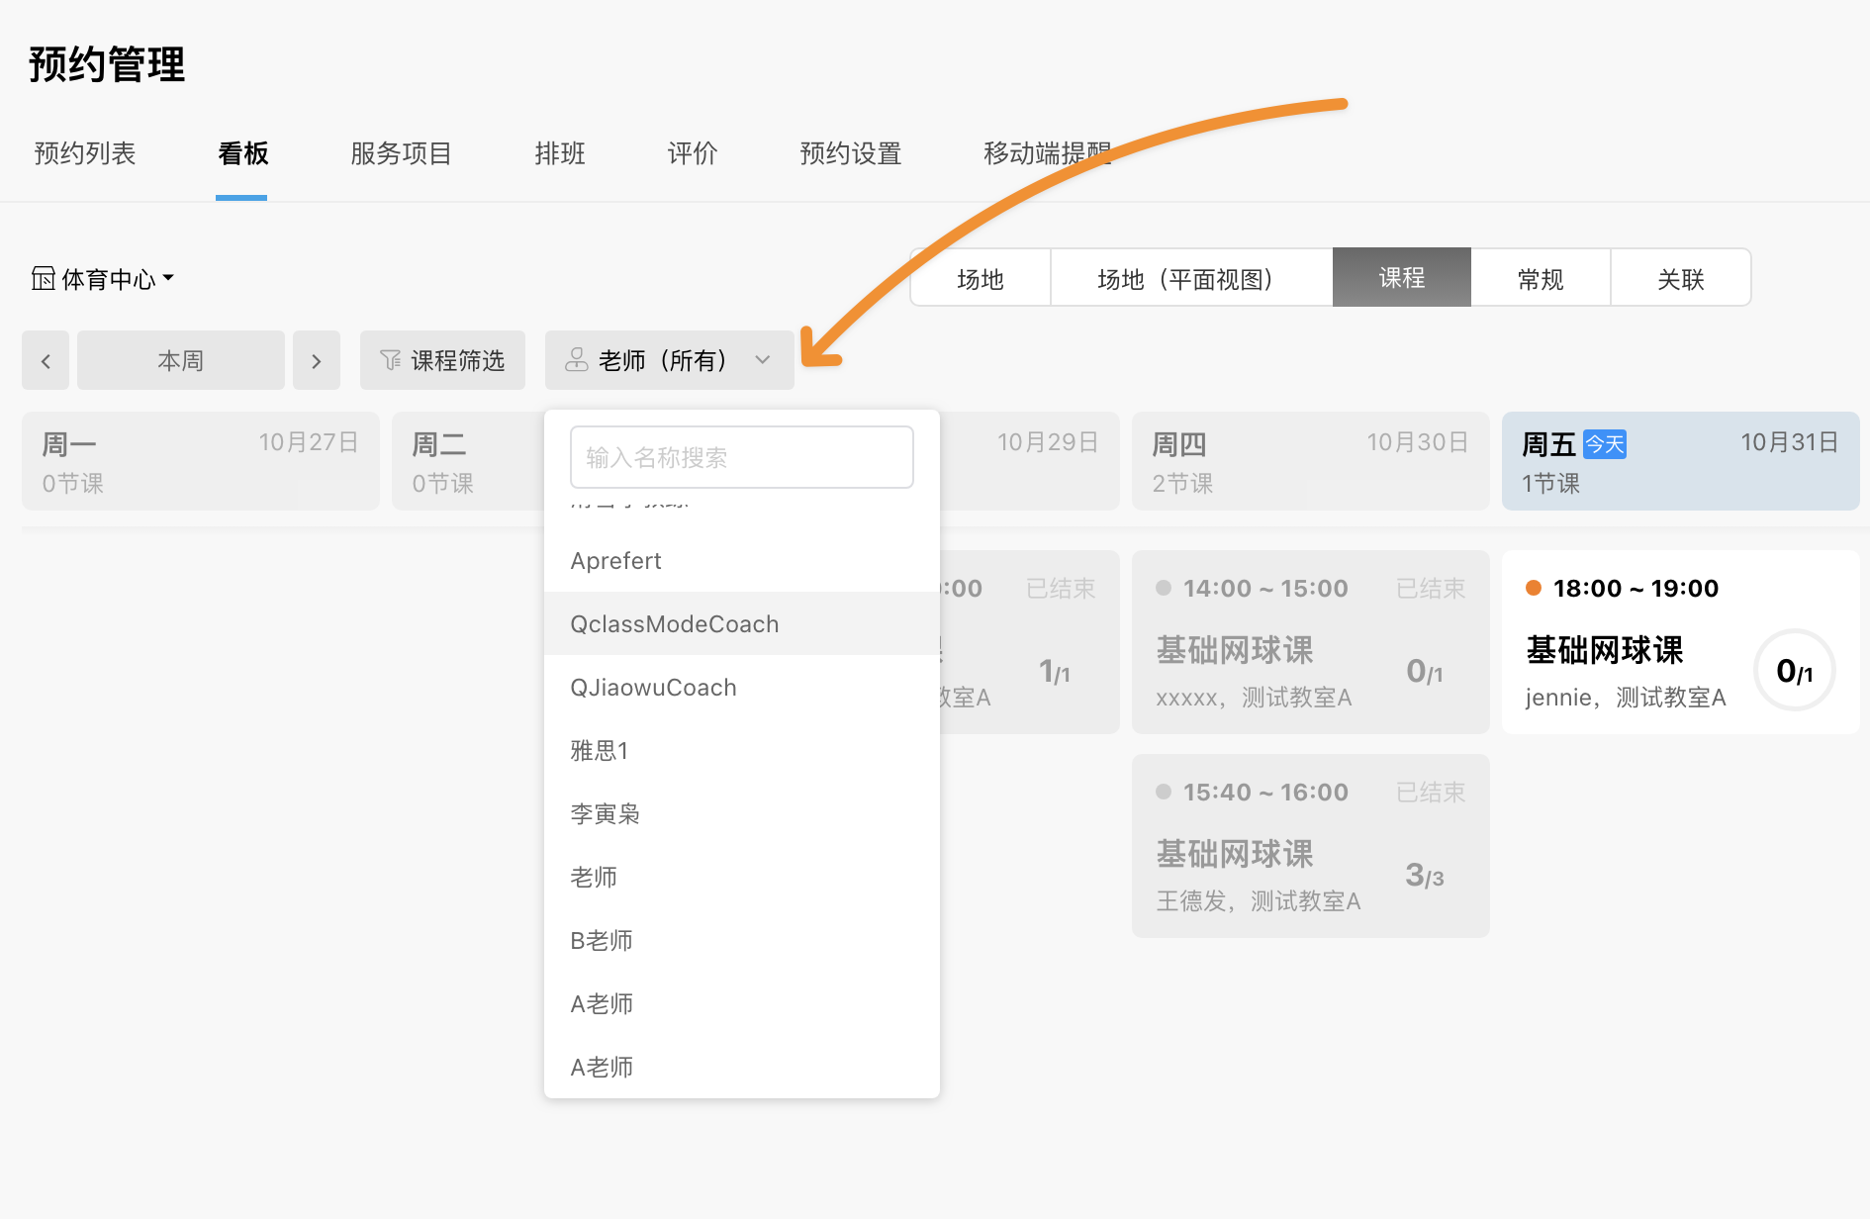Expand the 体育中心 venue dropdown
The image size is (1870, 1219).
(x=168, y=279)
